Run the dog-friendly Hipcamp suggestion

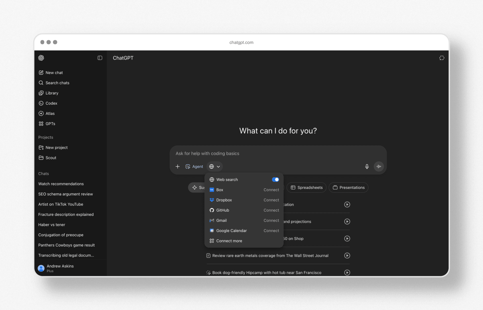[347, 273]
